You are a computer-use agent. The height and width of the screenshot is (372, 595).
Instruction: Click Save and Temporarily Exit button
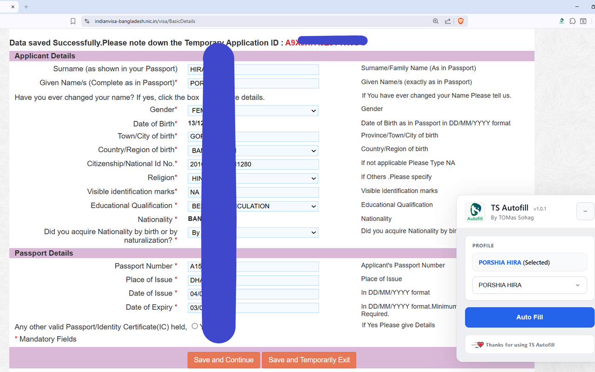pos(309,360)
